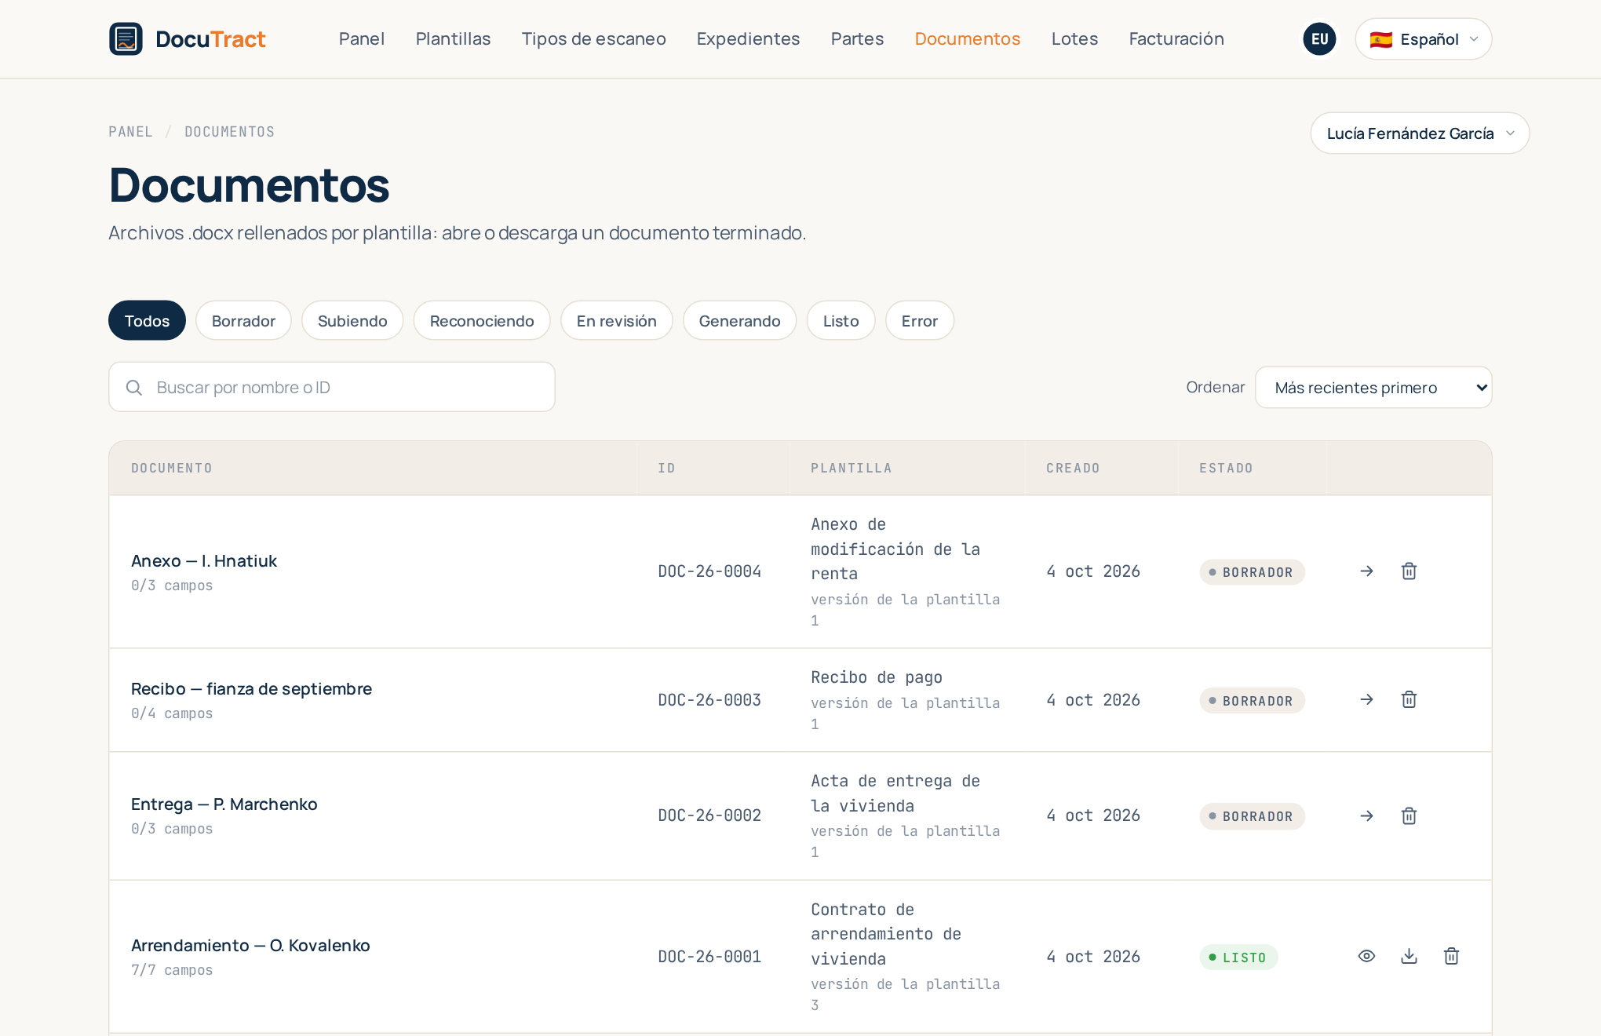Open the Facturación section

coord(1176,39)
